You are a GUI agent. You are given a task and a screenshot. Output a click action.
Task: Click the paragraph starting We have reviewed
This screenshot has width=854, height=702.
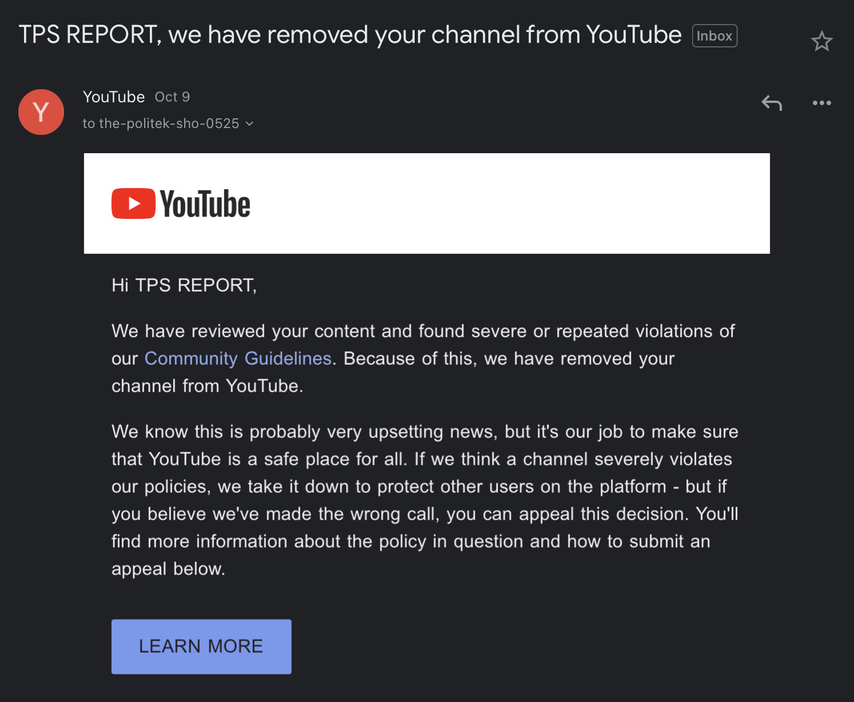pos(423,358)
